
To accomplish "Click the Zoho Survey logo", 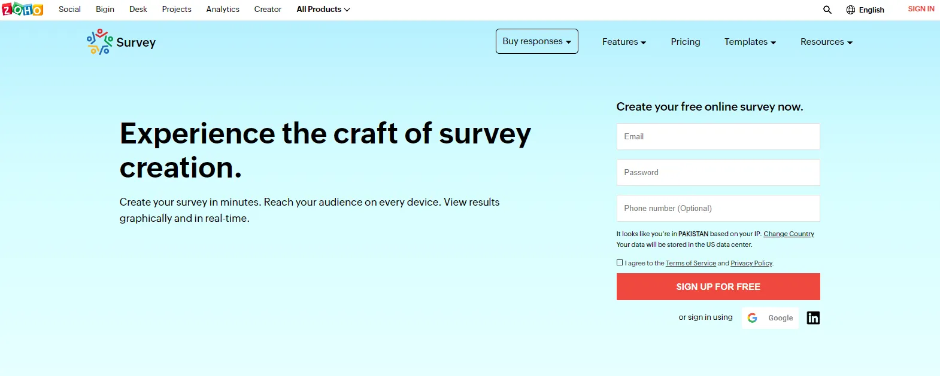I will click(122, 42).
